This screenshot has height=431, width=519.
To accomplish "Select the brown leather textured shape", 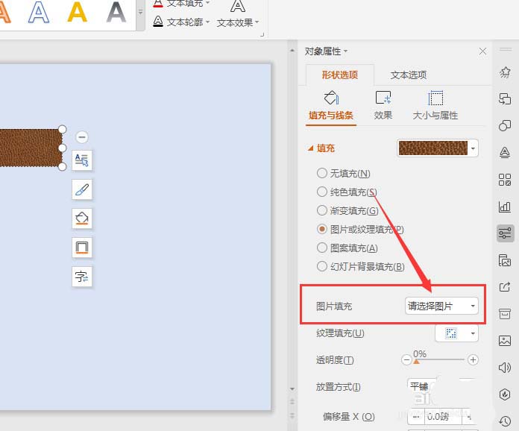I will tap(31, 148).
